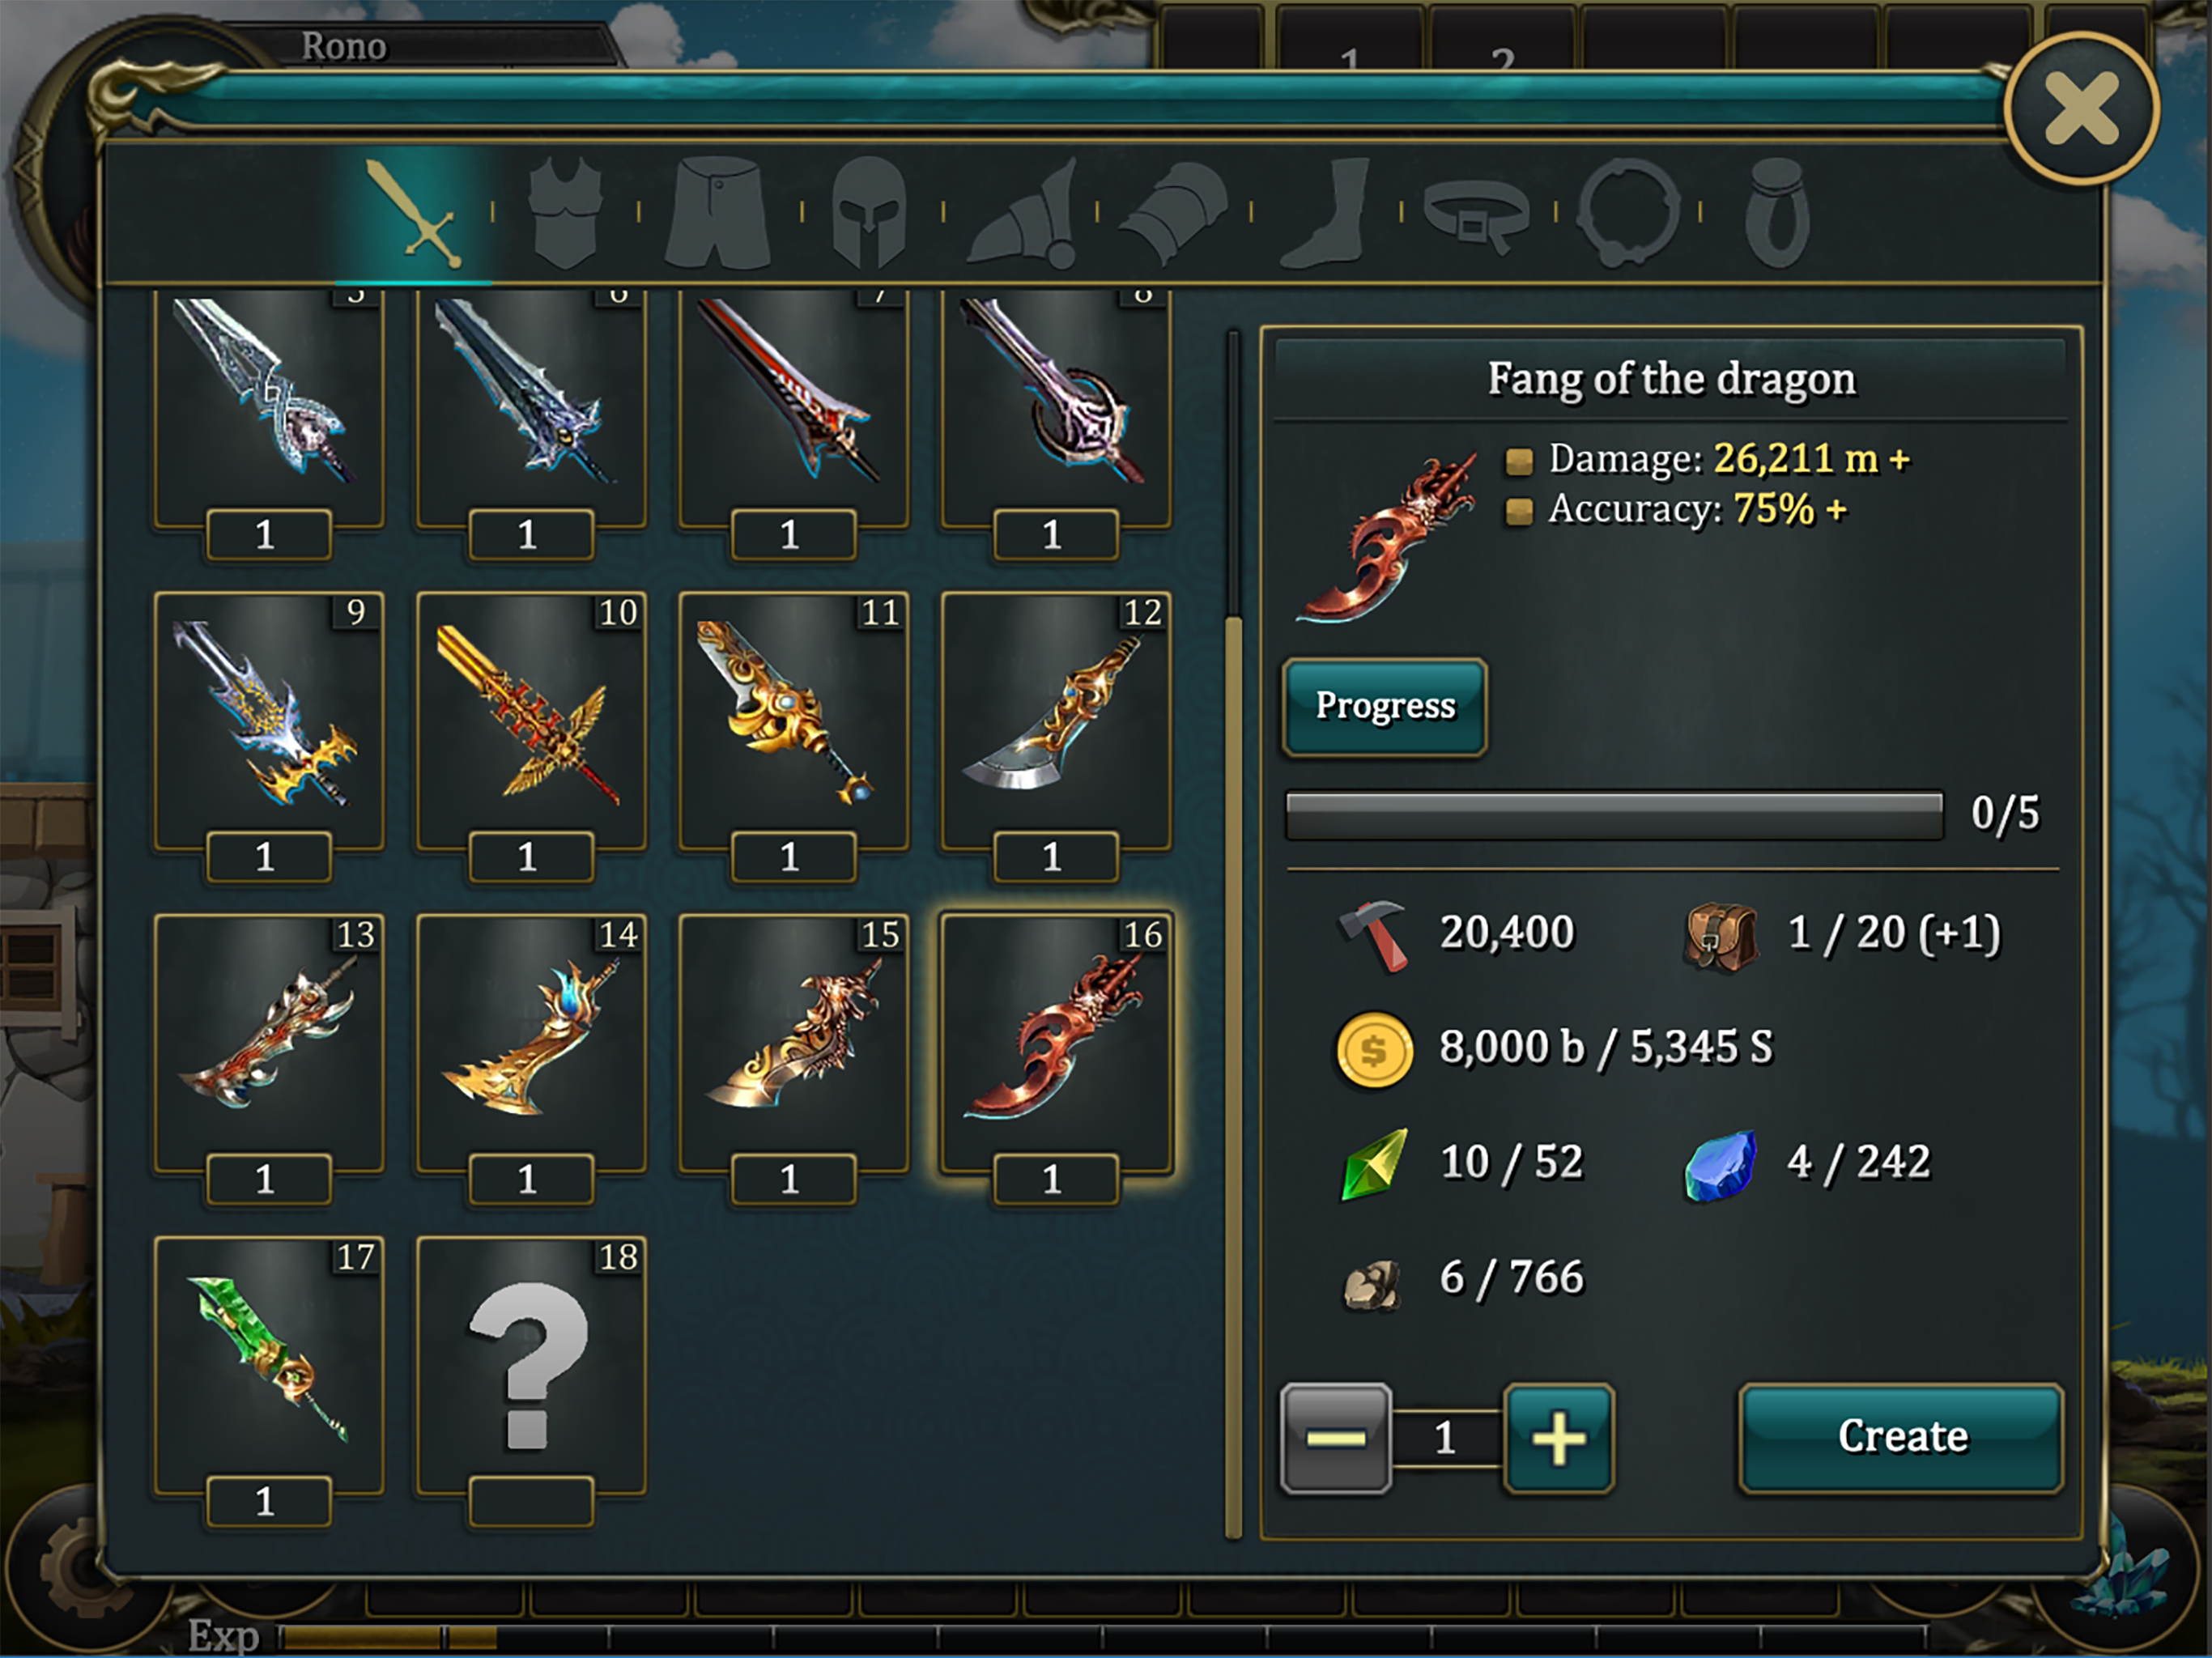Choose the necklace category icon

(1628, 212)
